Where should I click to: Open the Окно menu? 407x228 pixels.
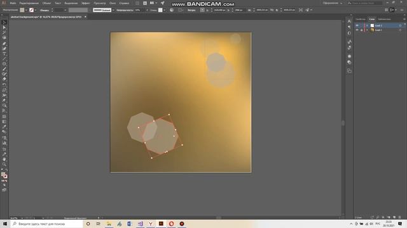pyautogui.click(x=113, y=3)
